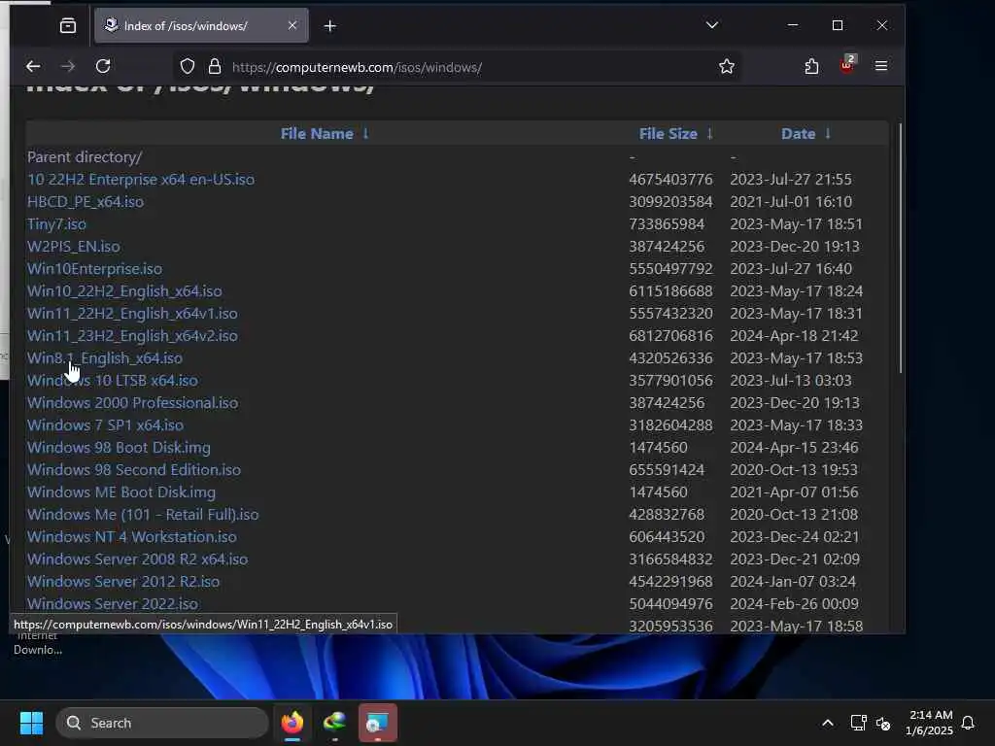
Task: Bookmark this page with the star
Action: click(x=727, y=67)
